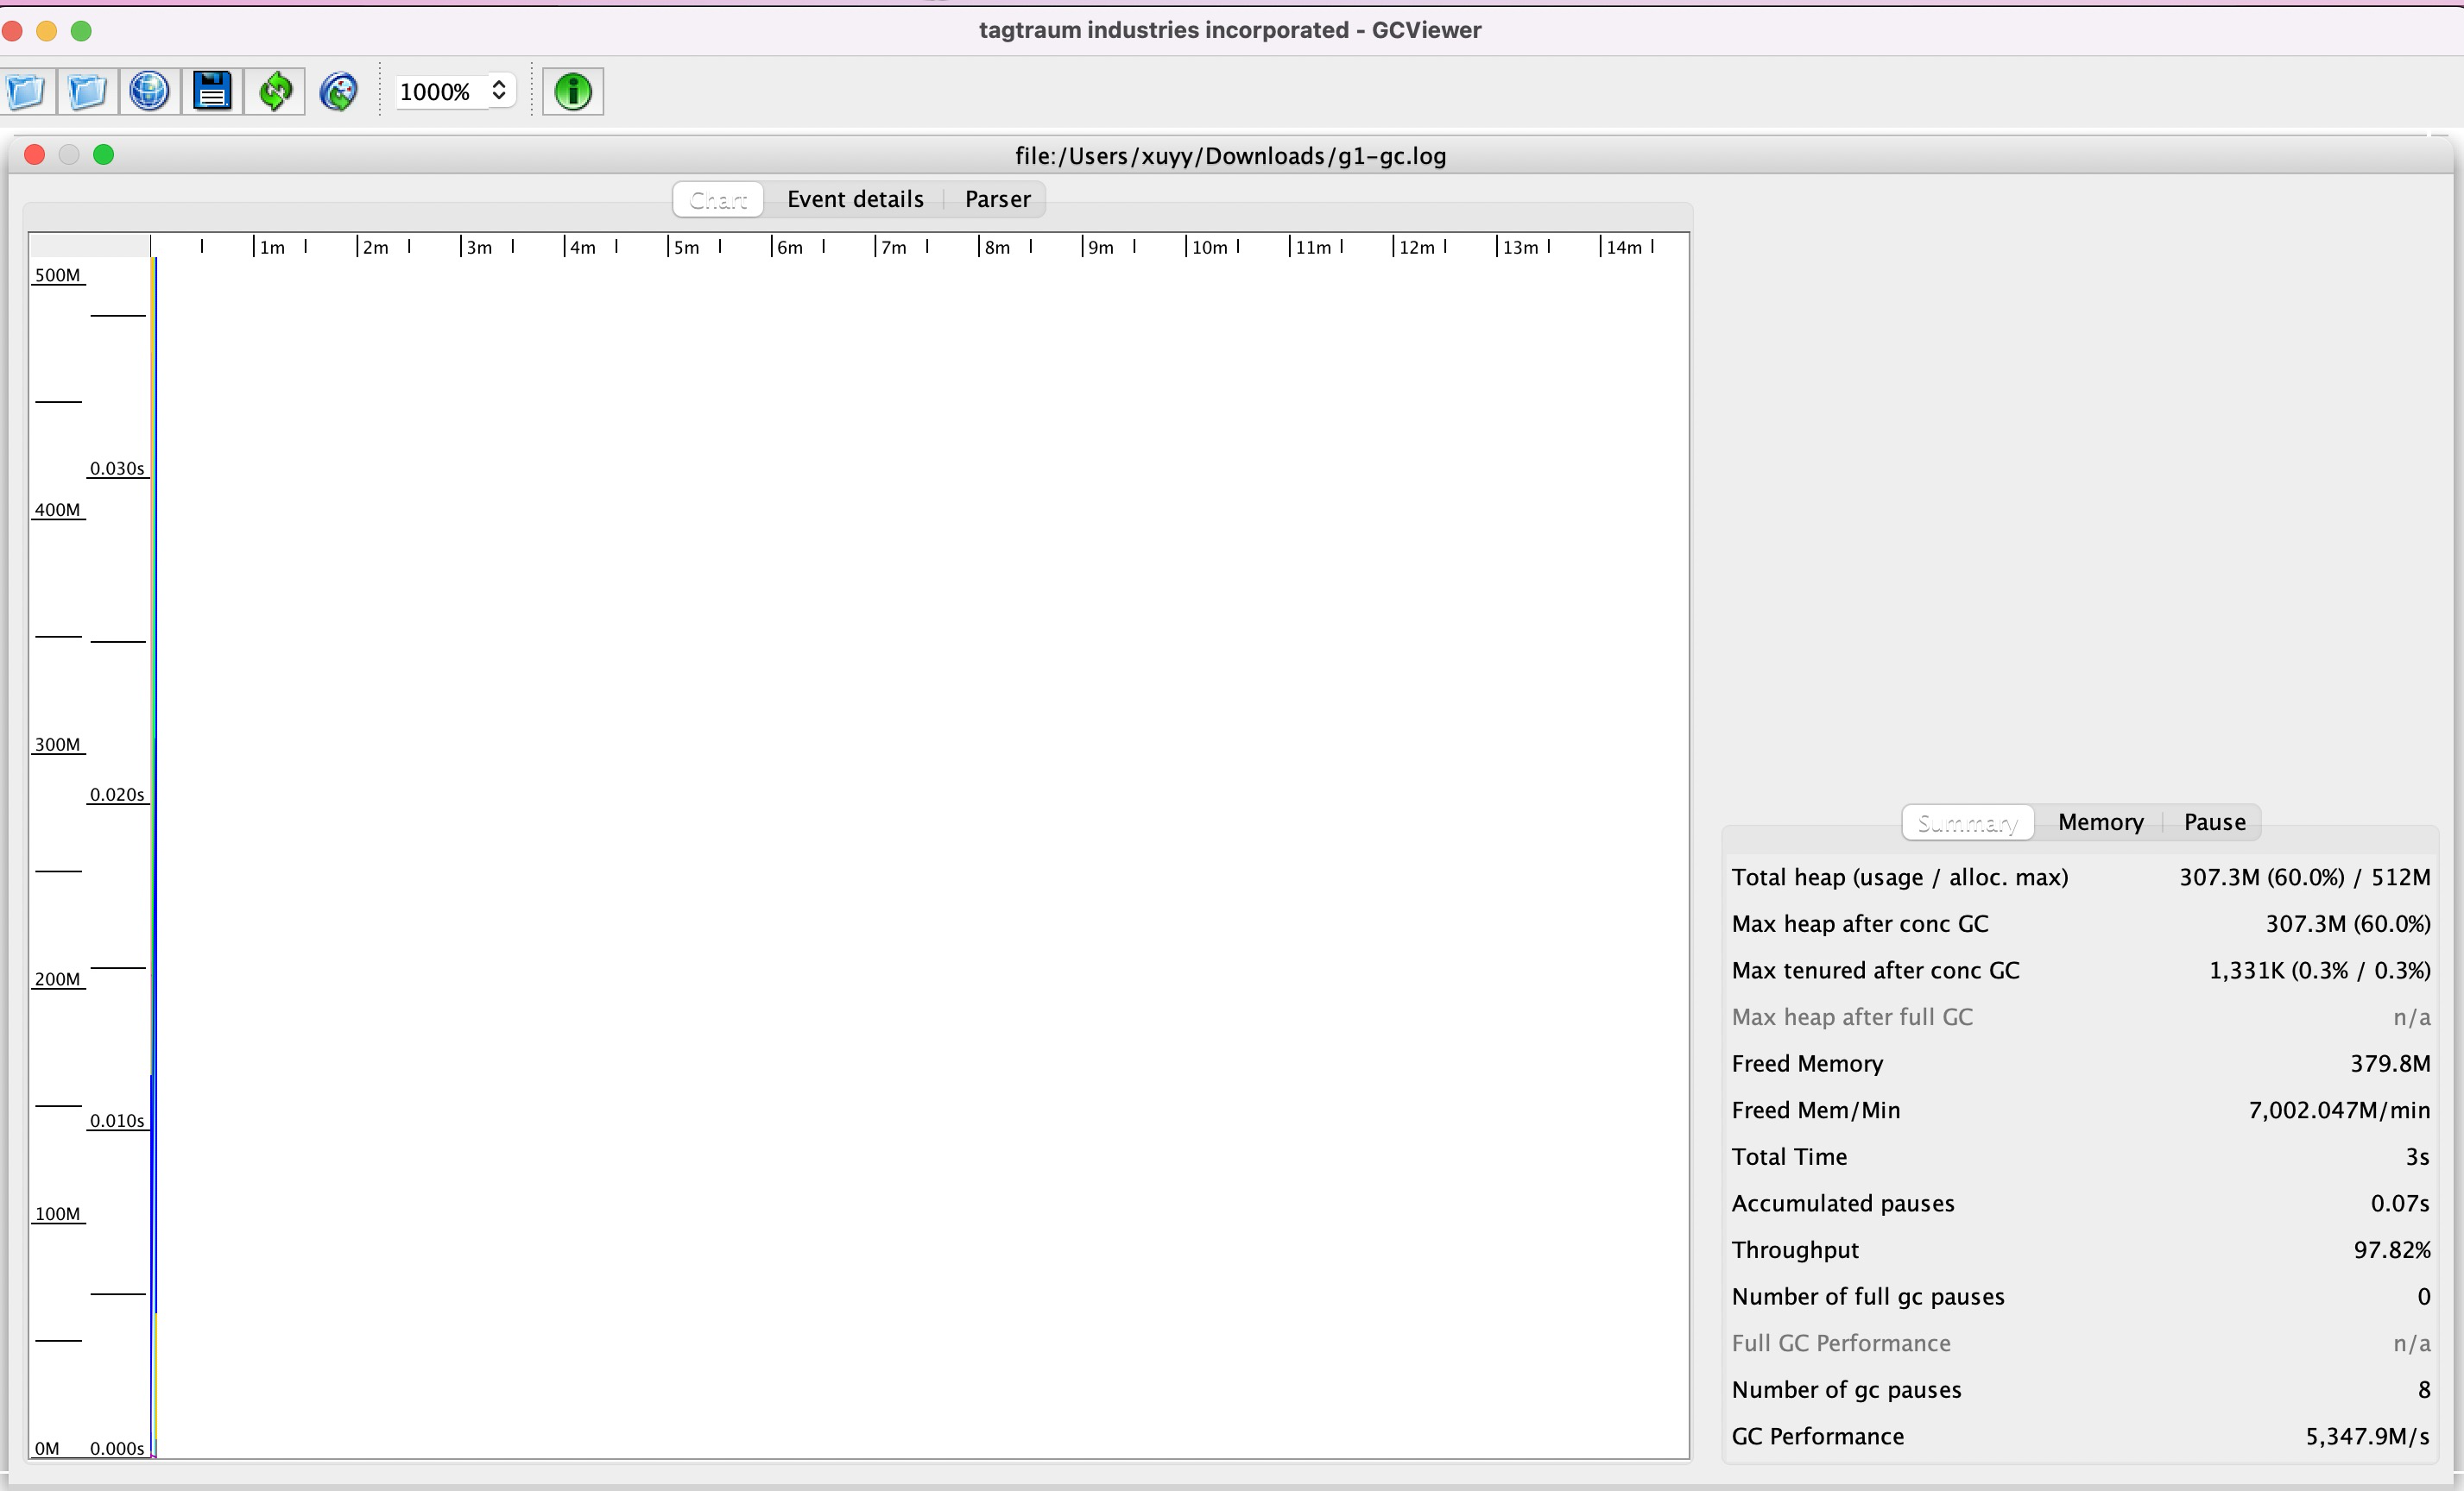Click 'Max heap after conc GC' label

(1860, 924)
